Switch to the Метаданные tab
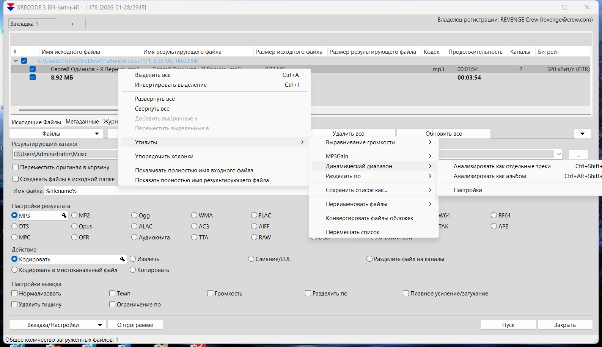This screenshot has height=347, width=602. [82, 122]
